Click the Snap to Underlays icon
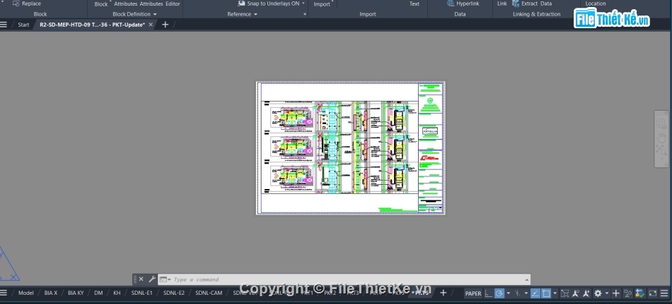672x304 pixels. coord(241,4)
